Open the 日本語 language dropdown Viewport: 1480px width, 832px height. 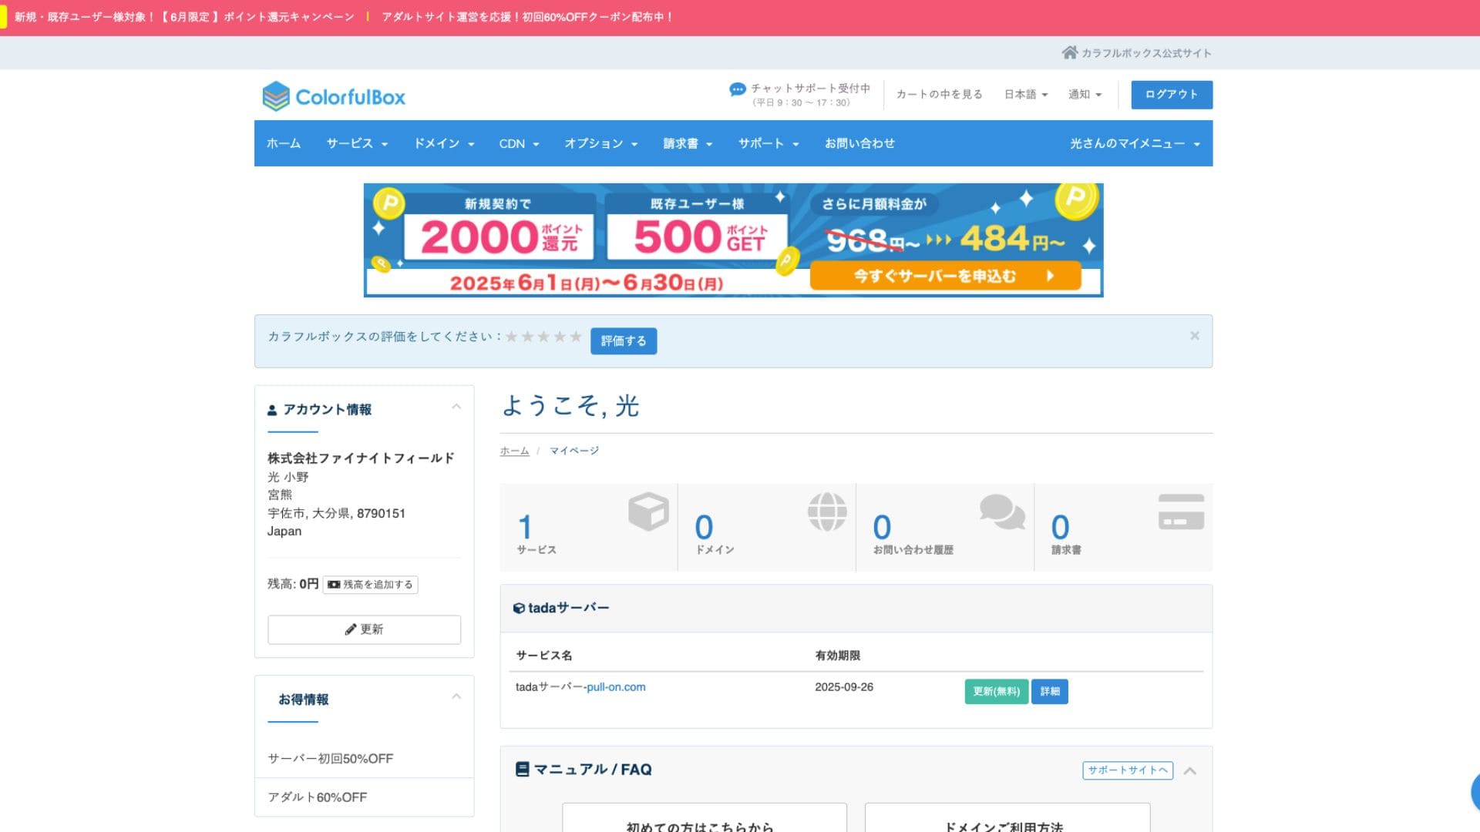(x=1026, y=94)
